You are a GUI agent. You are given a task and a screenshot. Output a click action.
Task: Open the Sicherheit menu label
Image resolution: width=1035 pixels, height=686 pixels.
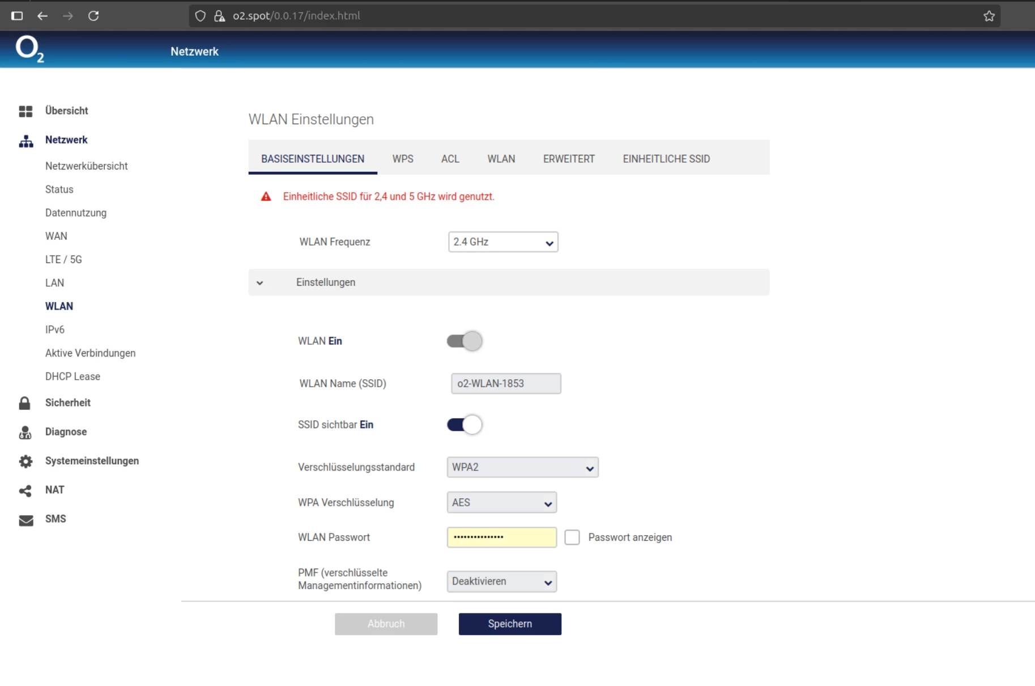68,403
